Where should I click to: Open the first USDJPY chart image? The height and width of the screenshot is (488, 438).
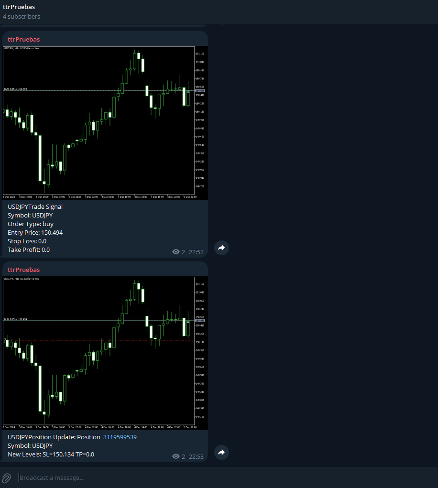(x=105, y=123)
